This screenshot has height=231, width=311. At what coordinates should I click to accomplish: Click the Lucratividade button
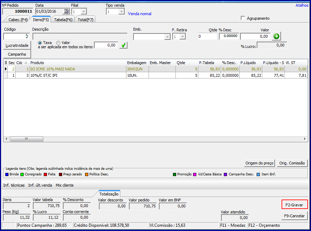17,45
